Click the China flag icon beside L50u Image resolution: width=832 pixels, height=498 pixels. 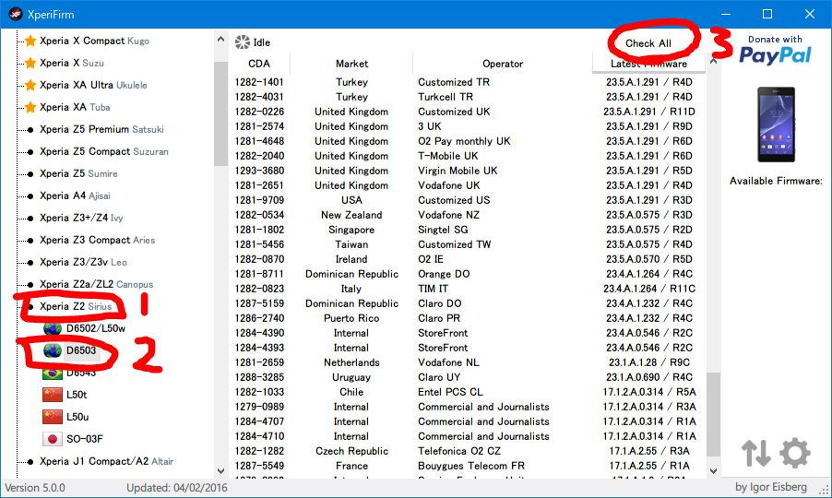[53, 417]
